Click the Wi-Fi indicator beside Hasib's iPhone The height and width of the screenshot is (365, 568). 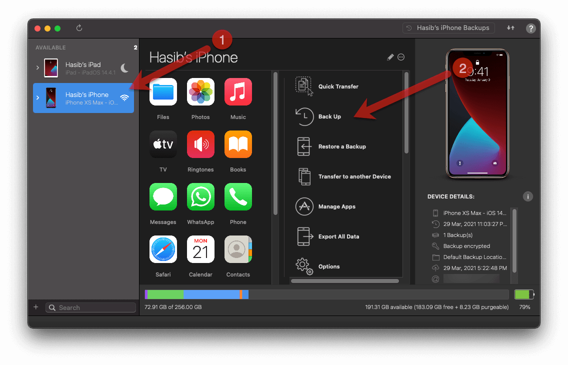pyautogui.click(x=124, y=98)
